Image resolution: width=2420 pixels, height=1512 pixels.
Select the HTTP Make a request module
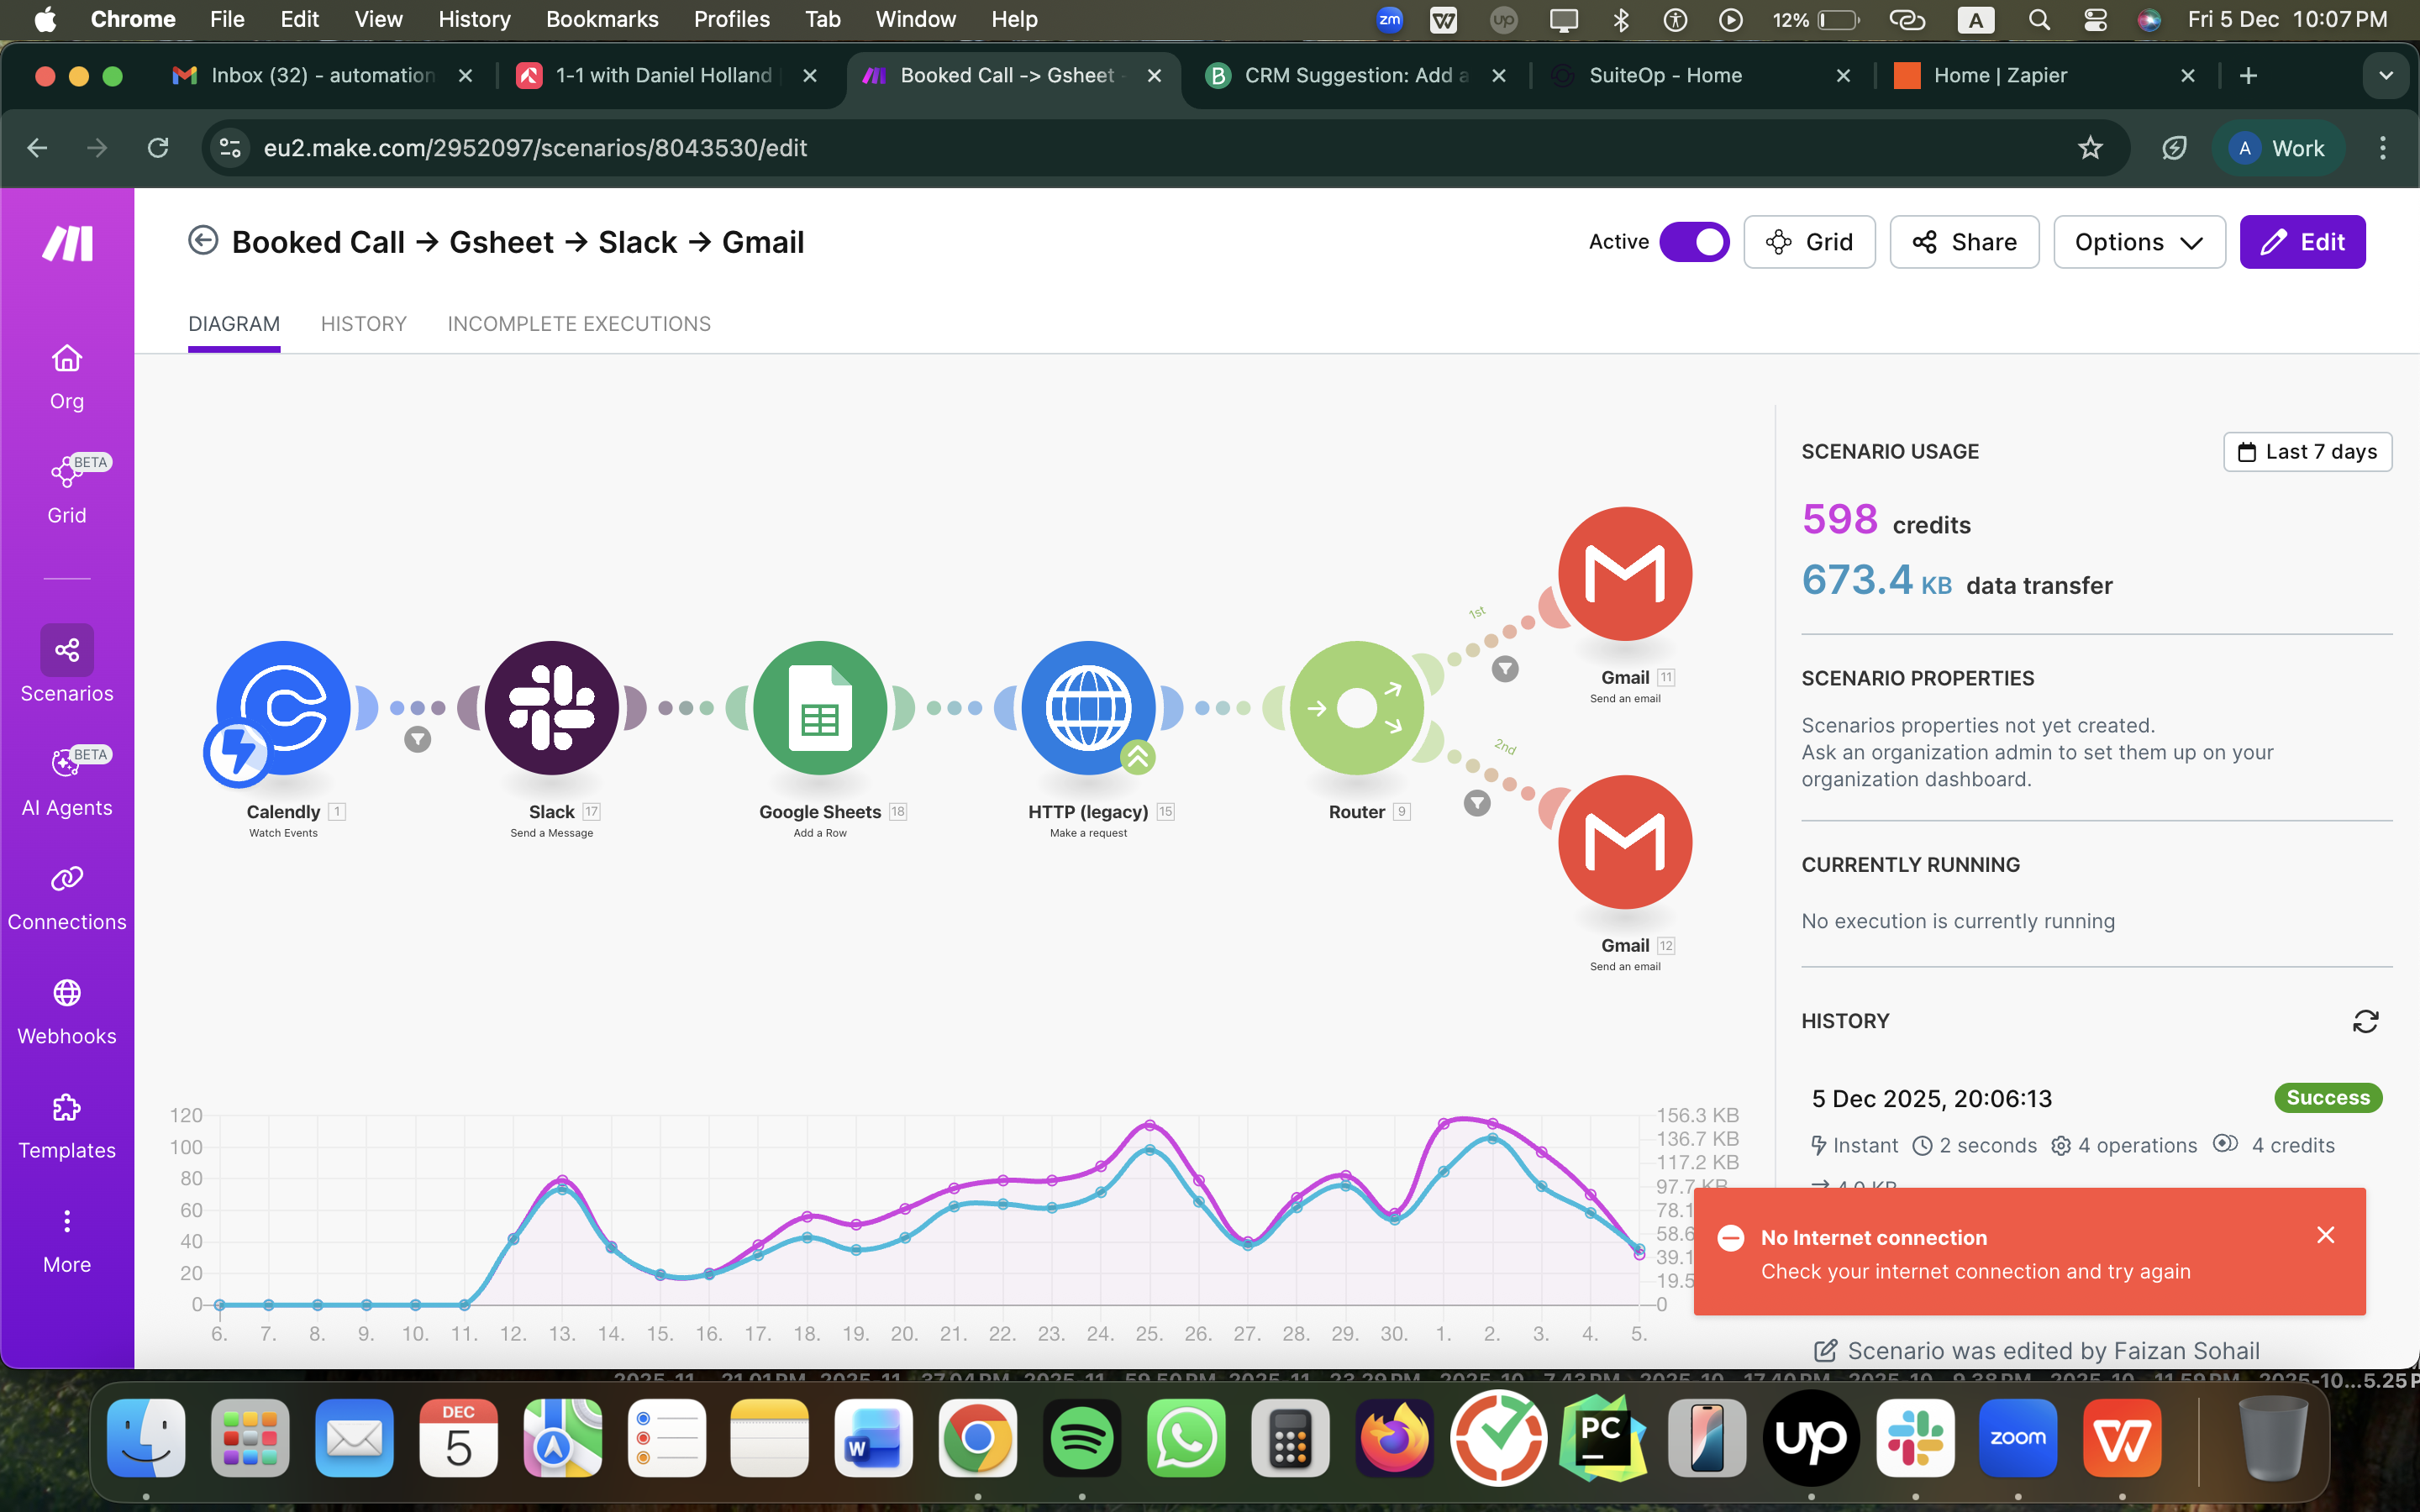point(1088,708)
